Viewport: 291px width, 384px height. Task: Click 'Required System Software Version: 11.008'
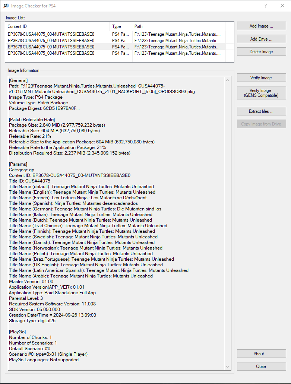[53, 304]
